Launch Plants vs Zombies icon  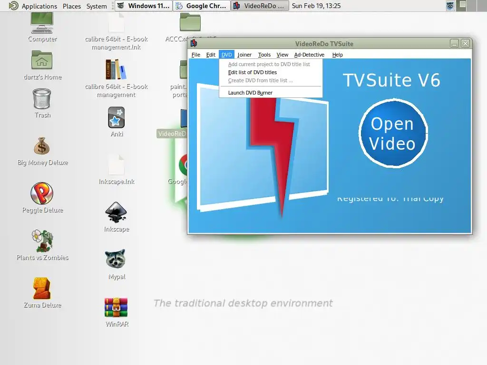pos(42,240)
